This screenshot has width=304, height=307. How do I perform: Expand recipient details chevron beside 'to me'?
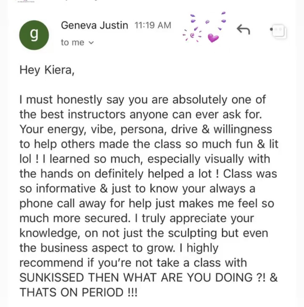point(92,43)
